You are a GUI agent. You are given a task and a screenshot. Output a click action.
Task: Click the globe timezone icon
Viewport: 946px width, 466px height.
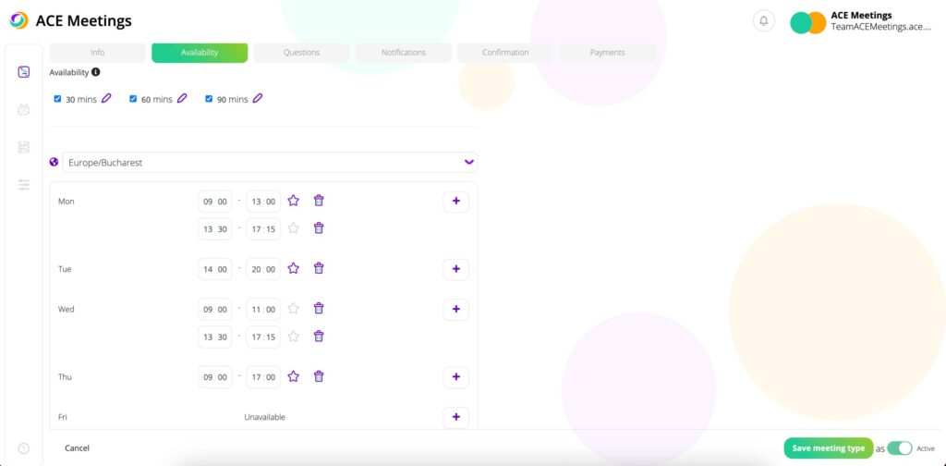55,163
